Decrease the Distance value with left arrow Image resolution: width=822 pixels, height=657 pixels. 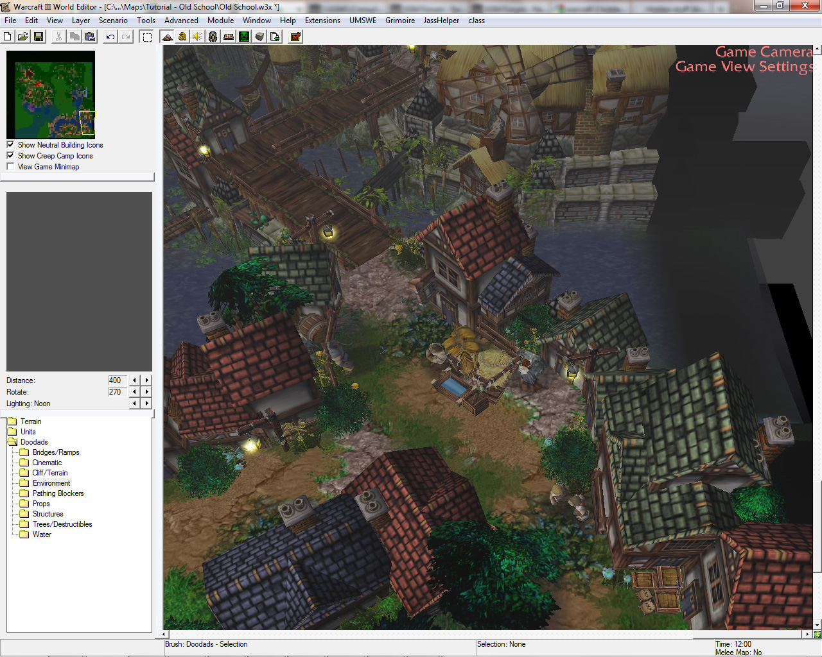click(x=134, y=380)
